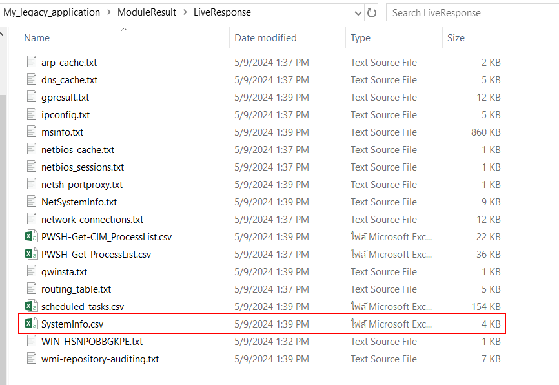Sort files by Size column header
Image resolution: width=559 pixels, height=385 pixels.
pyautogui.click(x=456, y=38)
